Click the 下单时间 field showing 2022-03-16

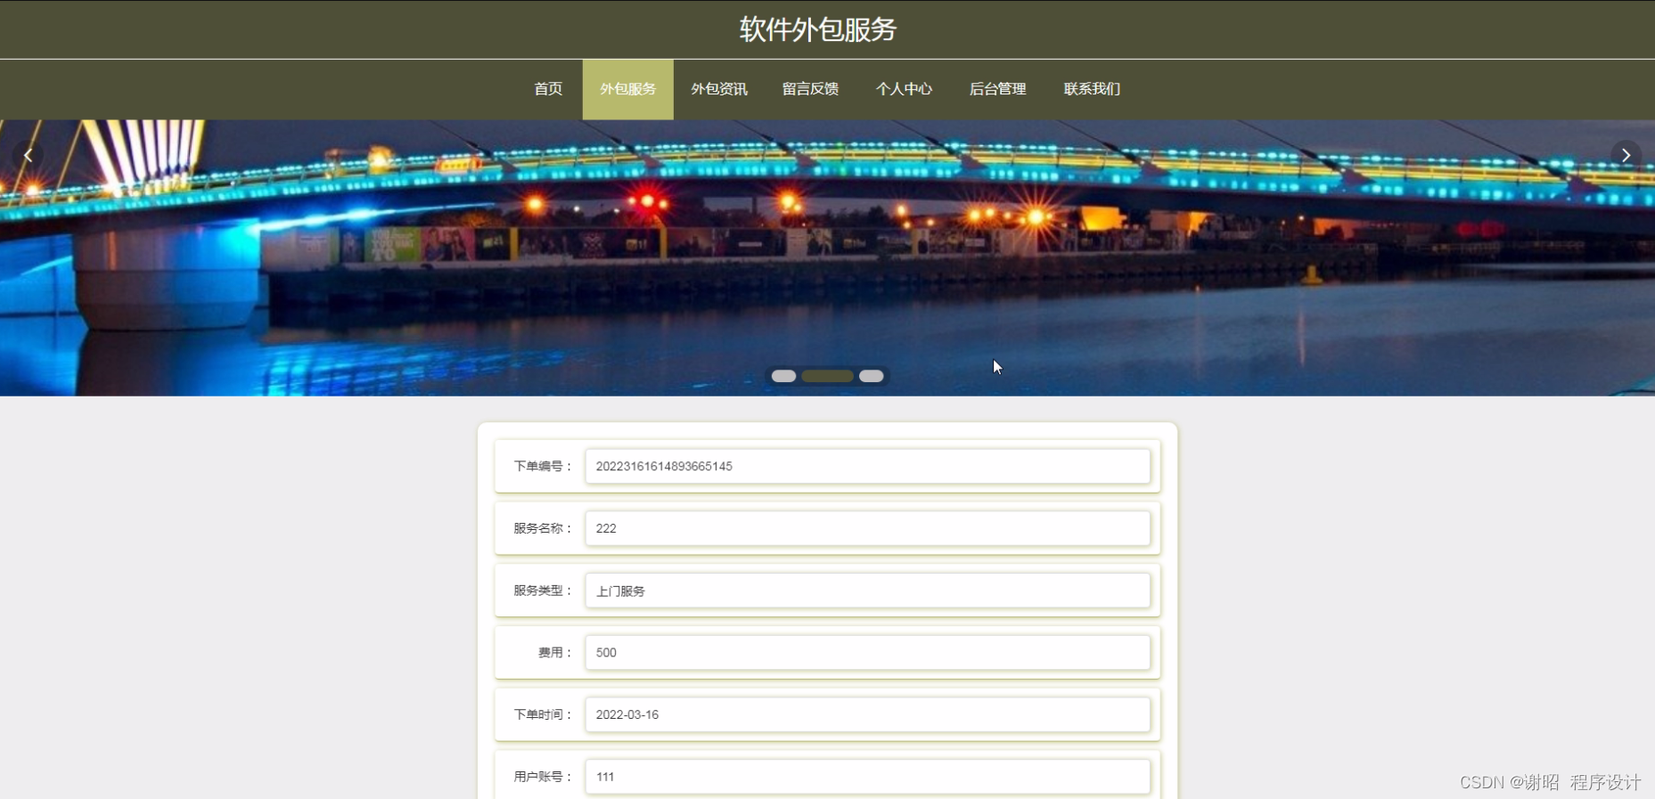tap(867, 714)
